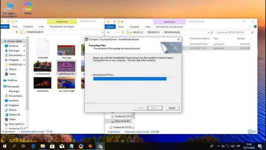
Task: Select Disco local (E:) in DRIVER MOUSE window
Action: point(122,121)
